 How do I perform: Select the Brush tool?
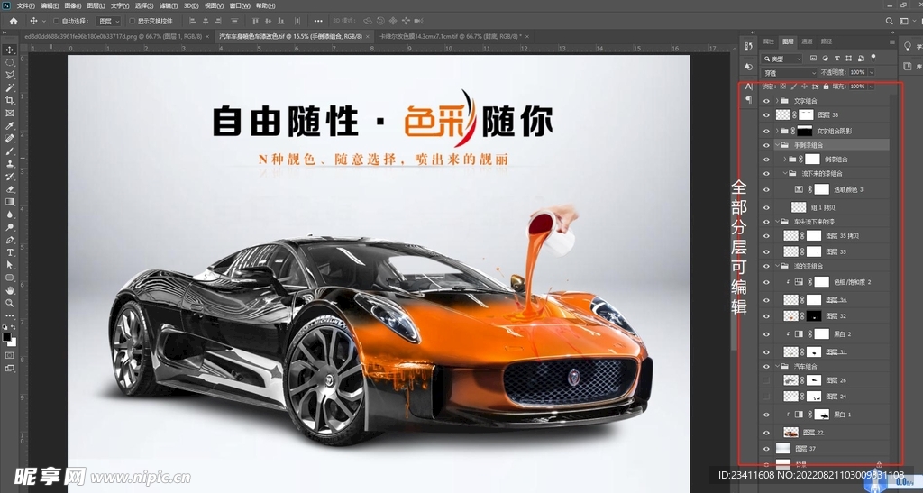9,151
